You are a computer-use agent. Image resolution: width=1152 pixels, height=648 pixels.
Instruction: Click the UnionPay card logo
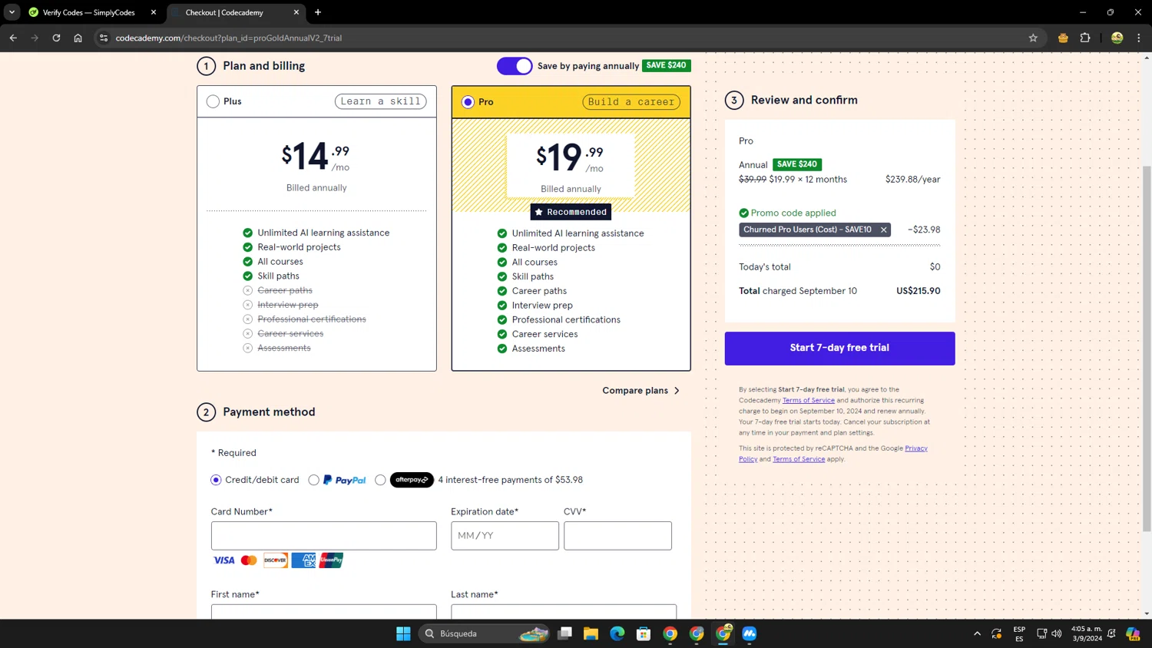(331, 560)
